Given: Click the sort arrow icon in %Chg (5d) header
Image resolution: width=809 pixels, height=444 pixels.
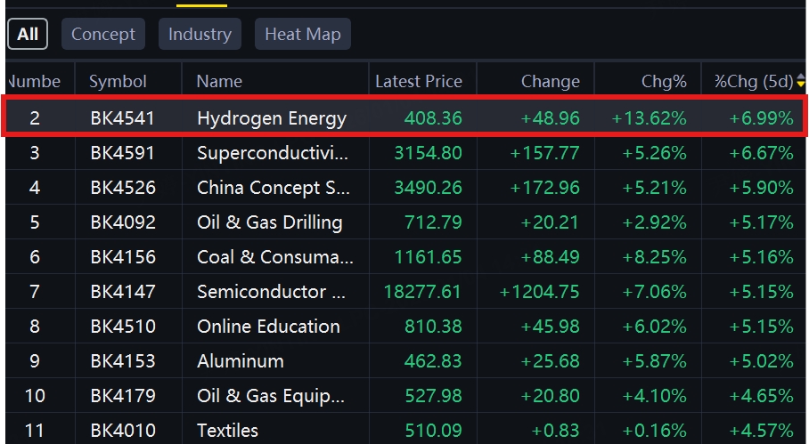Looking at the screenshot, I should coord(800,82).
